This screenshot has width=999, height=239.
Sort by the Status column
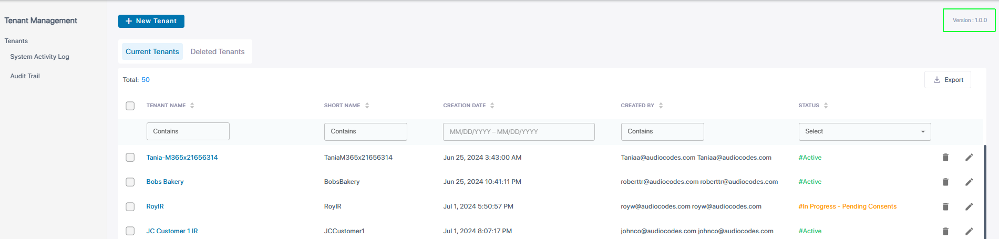click(826, 106)
